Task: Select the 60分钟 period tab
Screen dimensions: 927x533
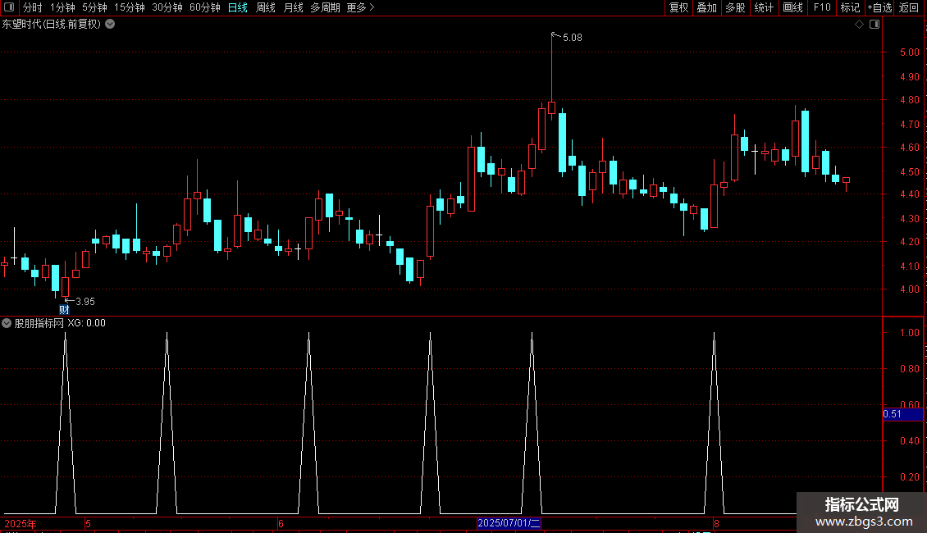Action: point(205,7)
